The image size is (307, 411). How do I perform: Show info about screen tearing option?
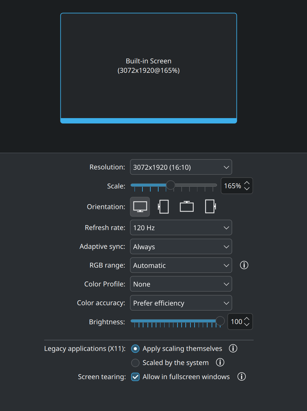[x=242, y=376]
